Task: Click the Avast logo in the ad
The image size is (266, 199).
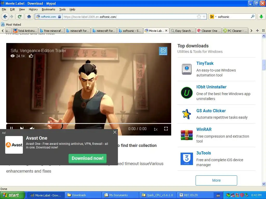Action: coord(14,145)
